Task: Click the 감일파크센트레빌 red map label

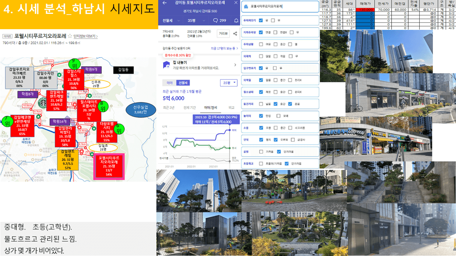Action: coord(56,100)
